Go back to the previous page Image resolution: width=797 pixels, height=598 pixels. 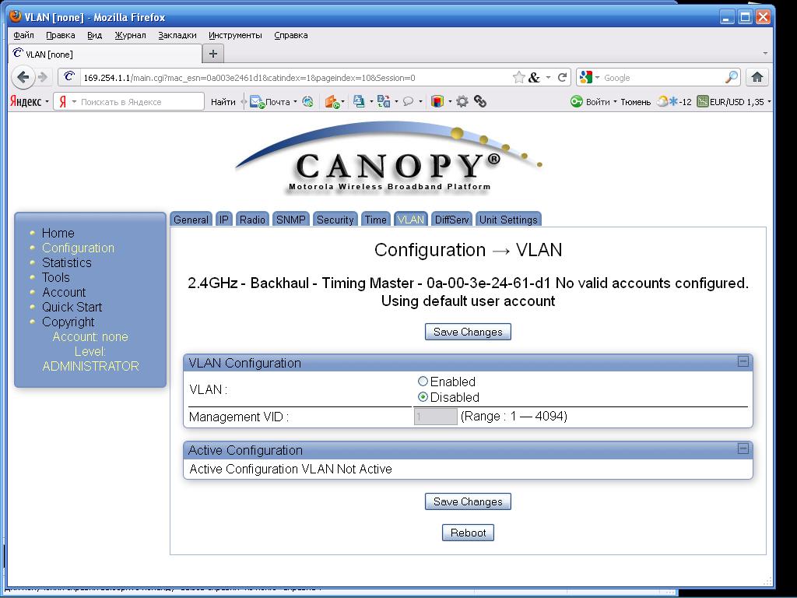pyautogui.click(x=23, y=77)
